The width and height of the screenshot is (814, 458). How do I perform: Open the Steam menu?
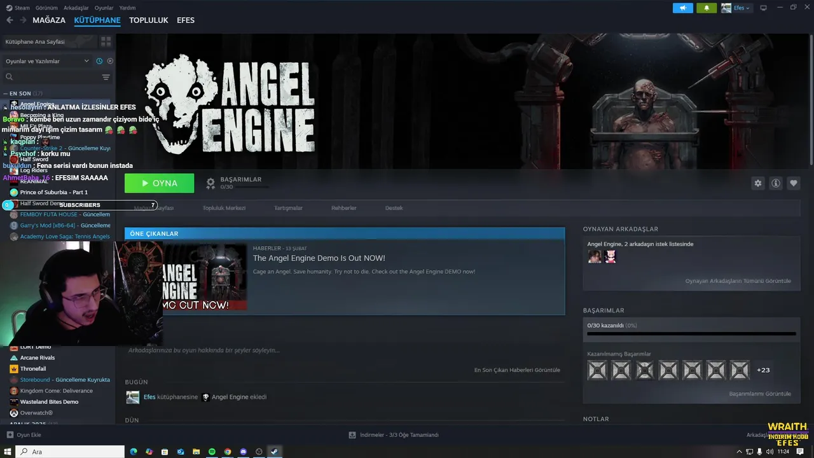point(18,8)
